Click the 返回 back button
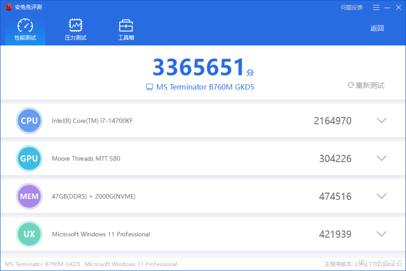Viewport: 406px width, 271px height. [x=377, y=28]
